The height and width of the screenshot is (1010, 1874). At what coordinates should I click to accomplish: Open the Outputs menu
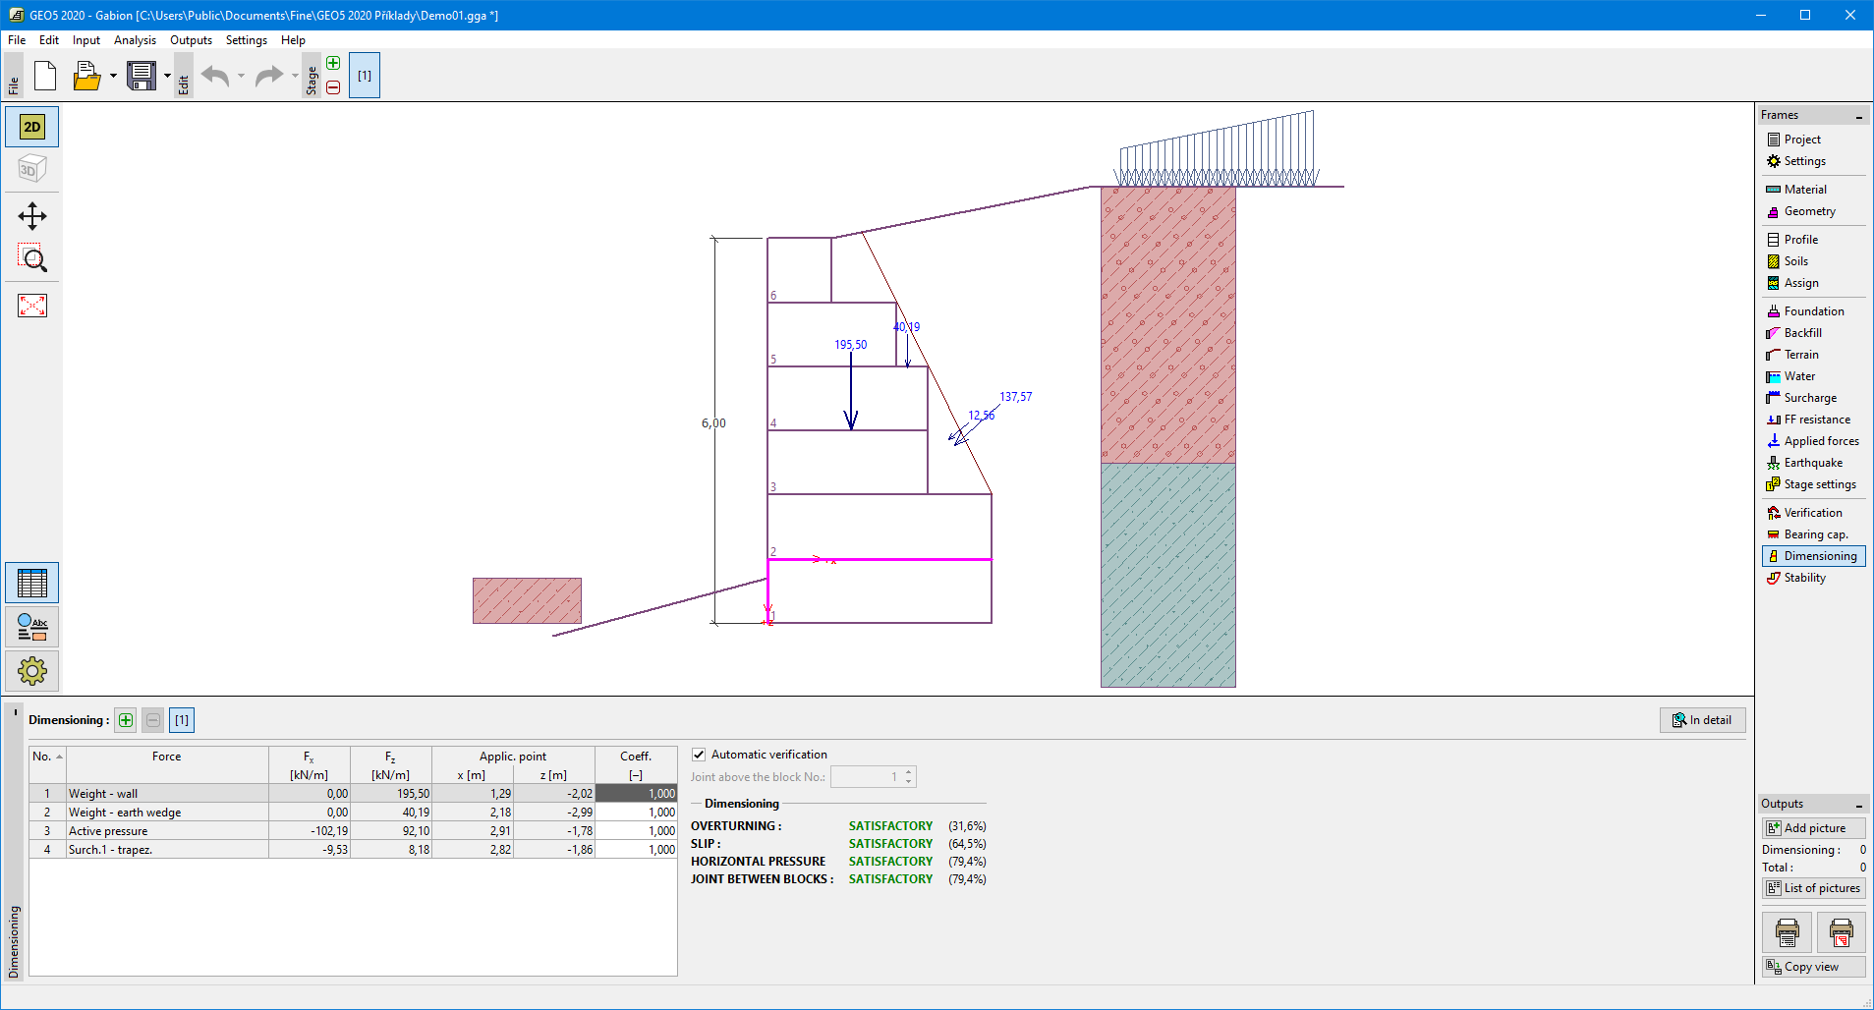point(191,40)
